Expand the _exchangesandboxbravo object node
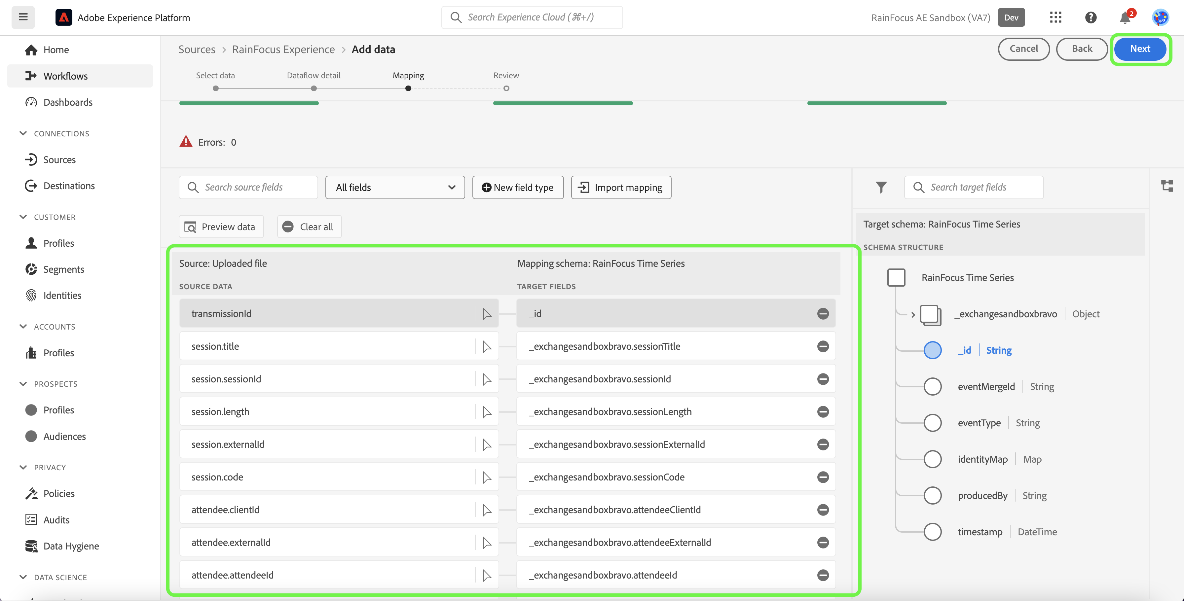Viewport: 1184px width, 601px height. coord(913,314)
